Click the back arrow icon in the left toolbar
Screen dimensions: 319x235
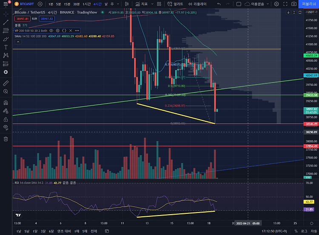(6, 72)
